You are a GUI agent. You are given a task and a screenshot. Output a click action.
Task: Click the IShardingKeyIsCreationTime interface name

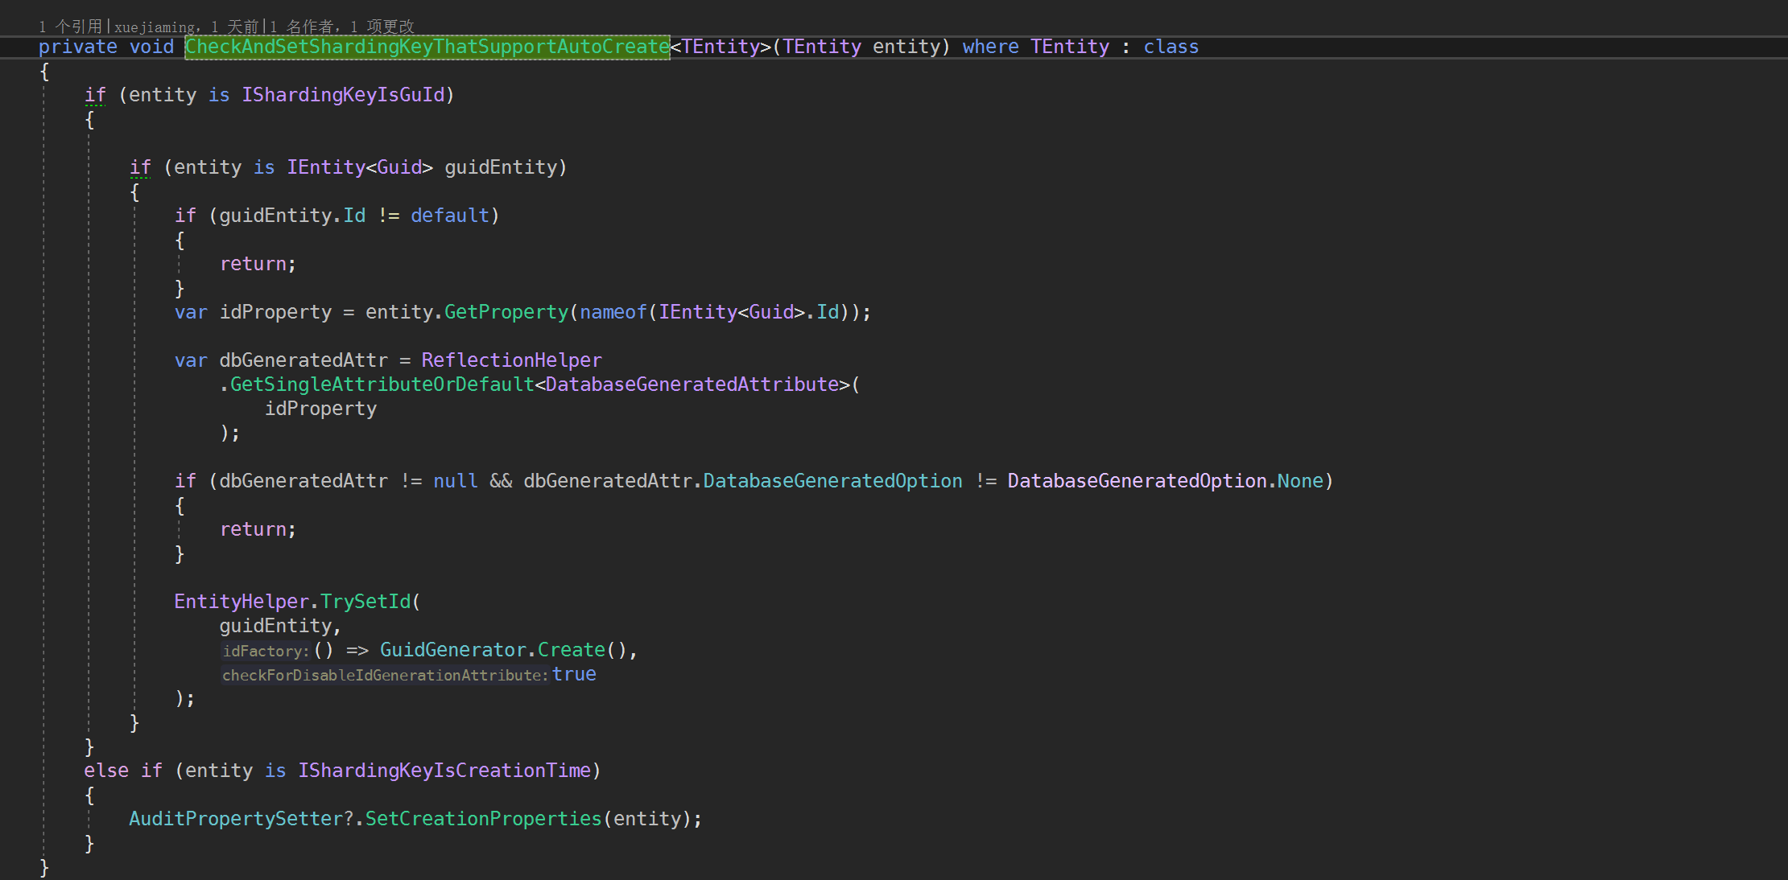point(444,771)
